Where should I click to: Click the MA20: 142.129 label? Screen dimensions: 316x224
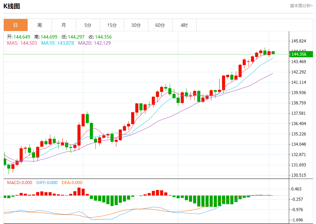(x=95, y=43)
